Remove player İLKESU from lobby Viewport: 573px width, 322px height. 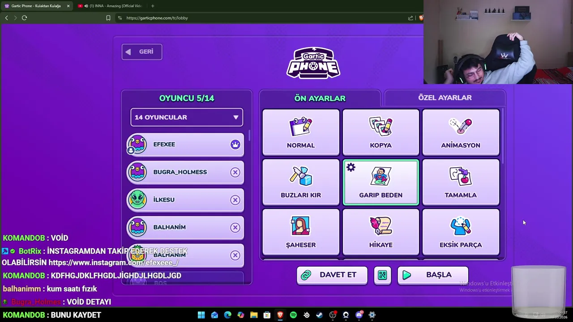coord(235,200)
